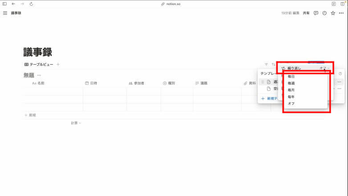
Task: Click the first empty 名前 cell
Action: click(53, 91)
